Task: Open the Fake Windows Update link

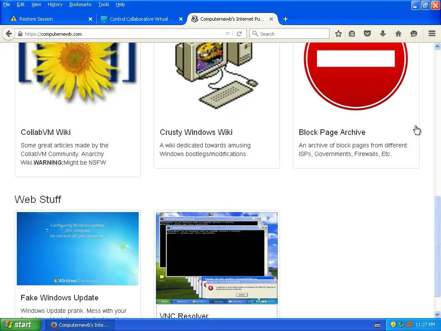Action: 59,298
